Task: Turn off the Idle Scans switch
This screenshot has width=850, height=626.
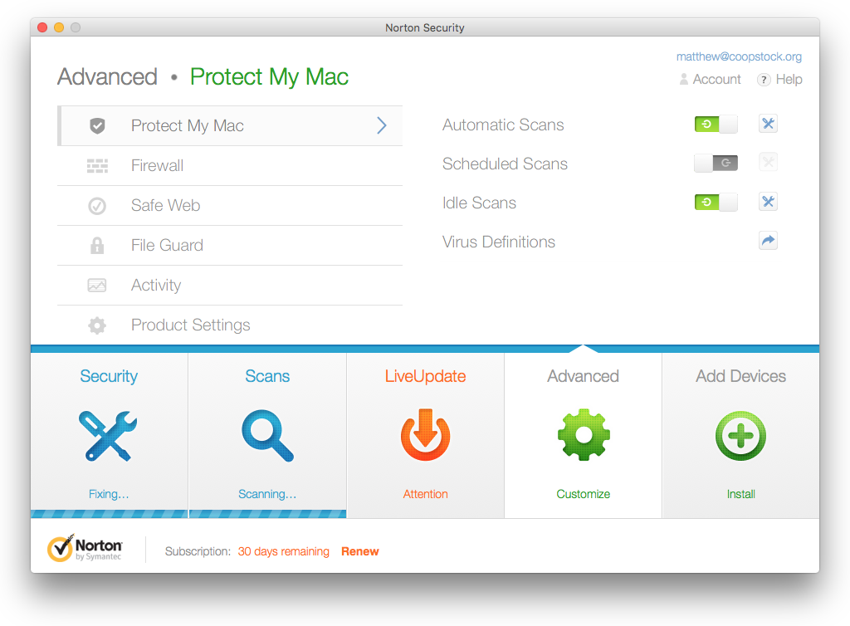Action: click(x=716, y=202)
